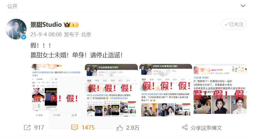Open the first attached screenshot thumbnail
The height and width of the screenshot is (138, 253).
coord(57,90)
